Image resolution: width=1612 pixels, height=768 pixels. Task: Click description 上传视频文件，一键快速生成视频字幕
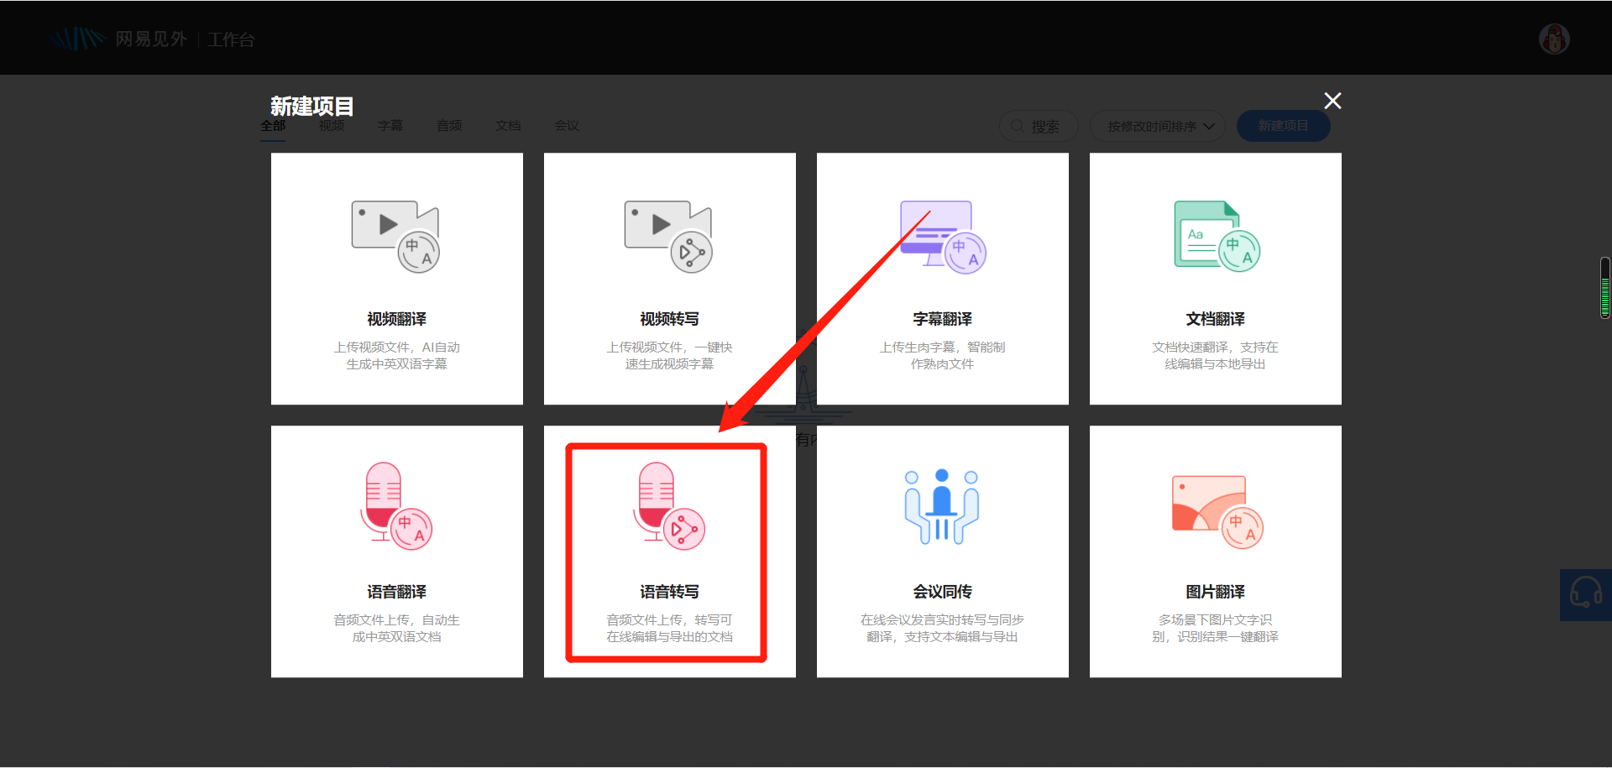669,356
